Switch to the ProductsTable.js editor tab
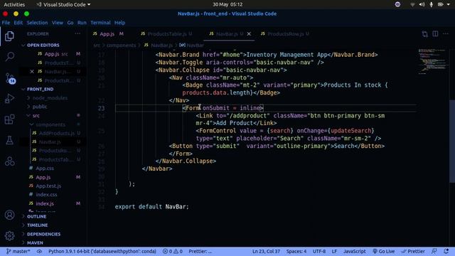 tap(168, 34)
